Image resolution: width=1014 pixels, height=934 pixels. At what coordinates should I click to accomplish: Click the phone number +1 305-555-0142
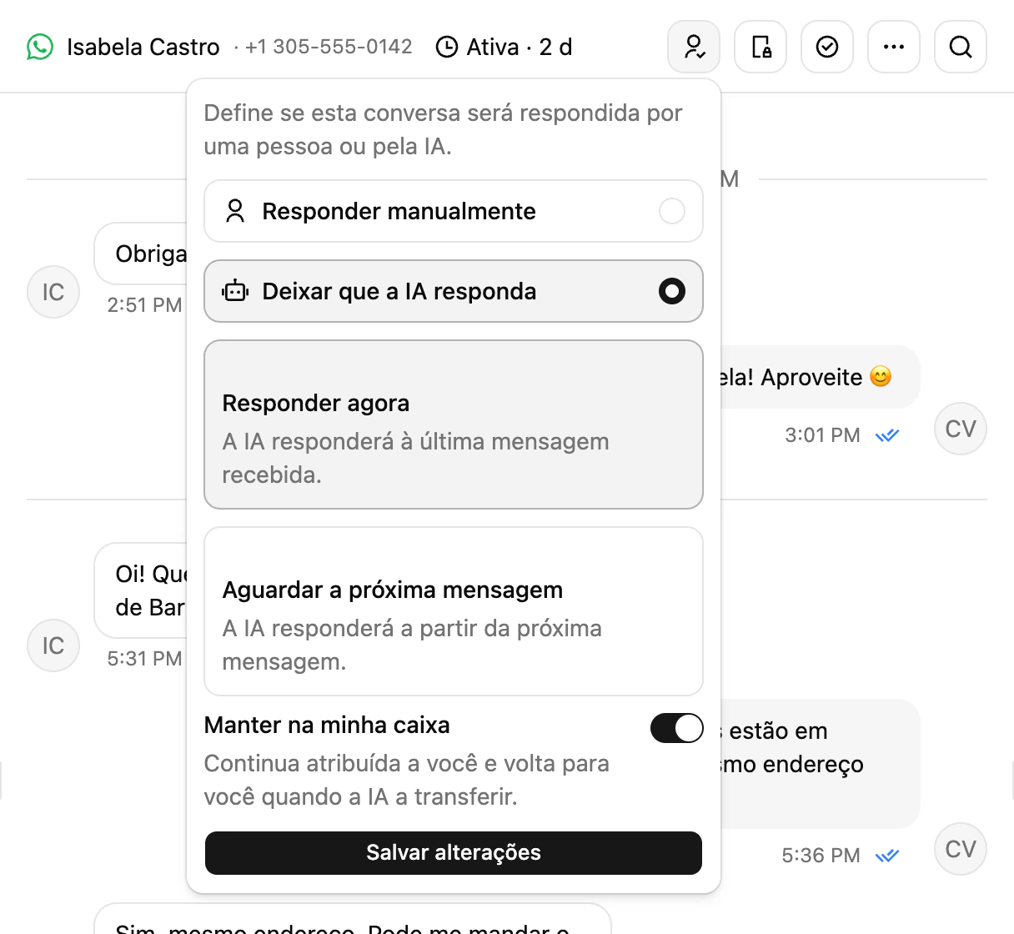coord(329,47)
